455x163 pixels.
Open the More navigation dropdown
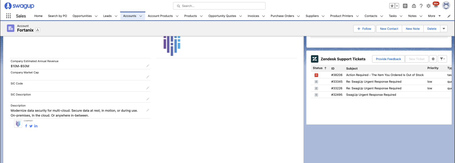pyautogui.click(x=434, y=16)
